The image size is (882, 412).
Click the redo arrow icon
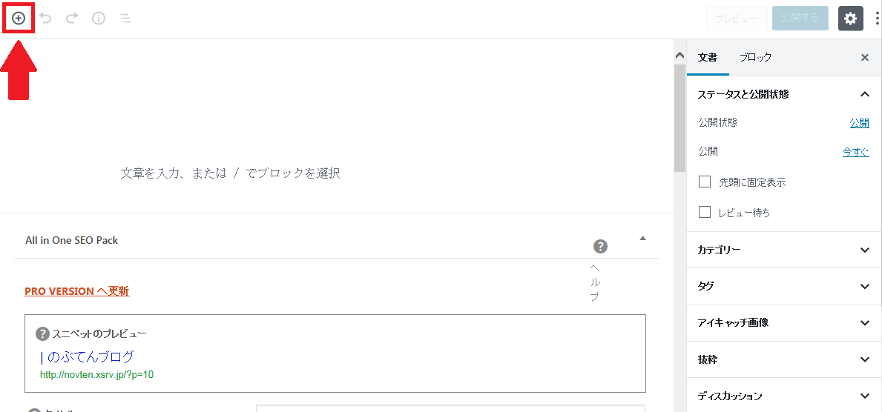(72, 19)
